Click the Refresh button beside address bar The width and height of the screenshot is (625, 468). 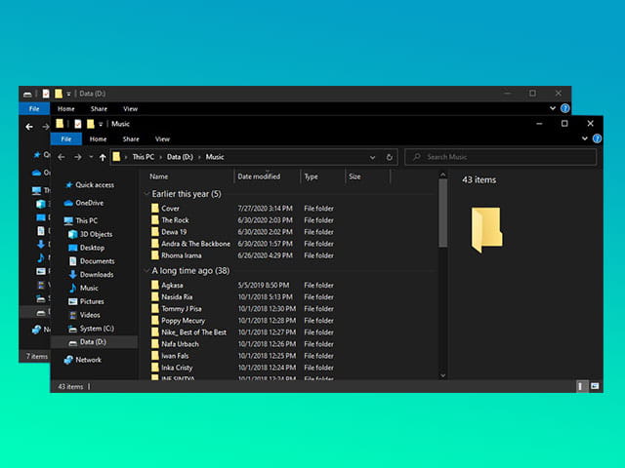(390, 157)
